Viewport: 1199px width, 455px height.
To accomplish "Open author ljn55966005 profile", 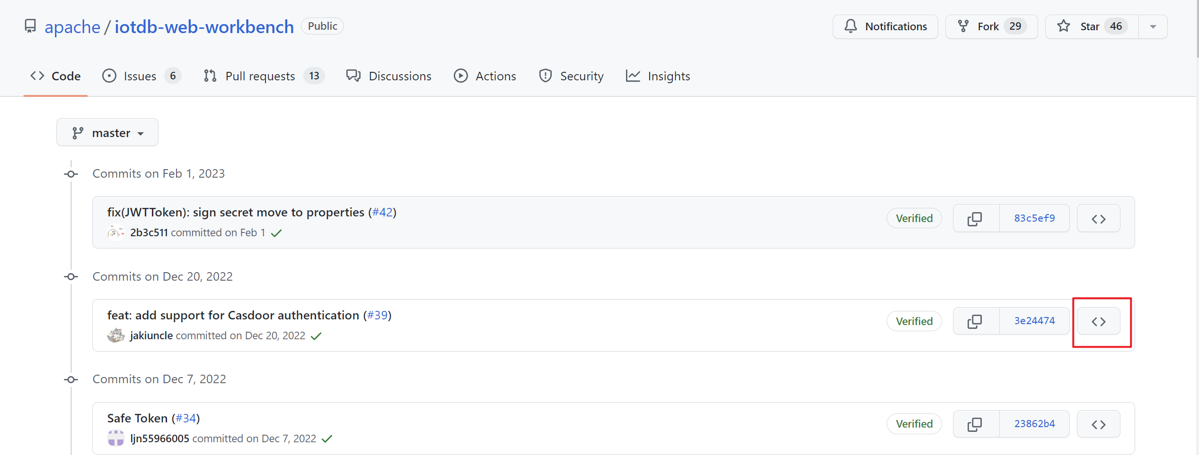I will pyautogui.click(x=160, y=439).
